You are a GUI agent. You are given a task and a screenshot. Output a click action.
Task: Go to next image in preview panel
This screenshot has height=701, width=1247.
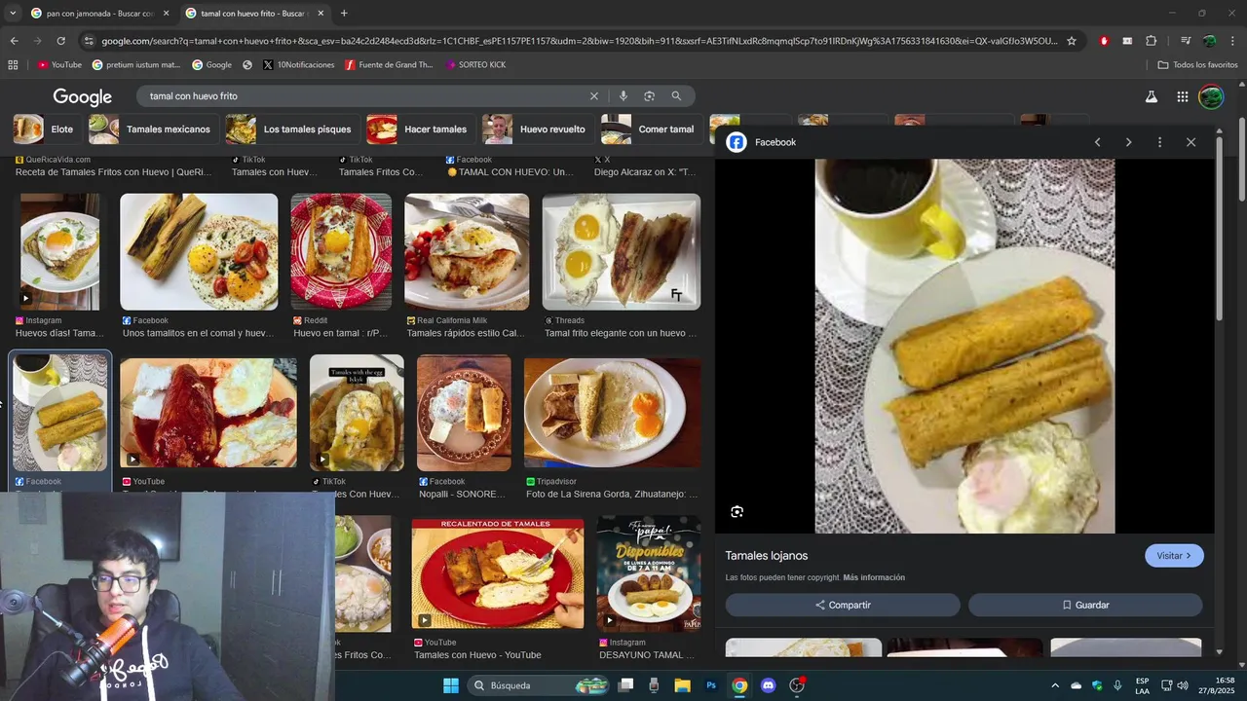pos(1128,142)
